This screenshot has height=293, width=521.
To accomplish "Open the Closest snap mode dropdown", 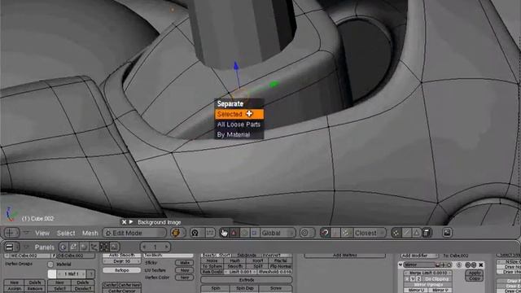I will pos(370,233).
